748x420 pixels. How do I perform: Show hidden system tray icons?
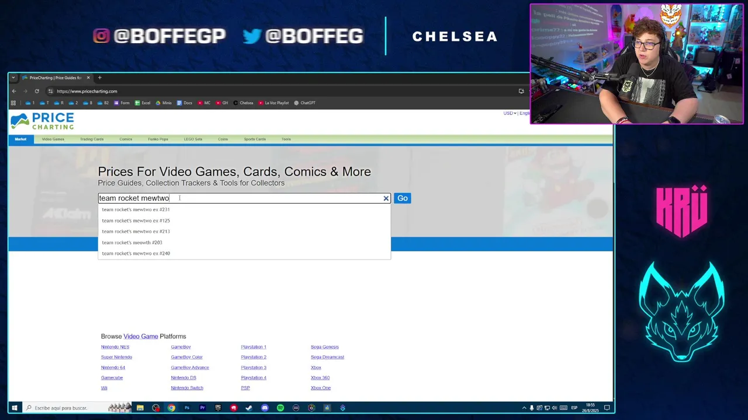(524, 408)
